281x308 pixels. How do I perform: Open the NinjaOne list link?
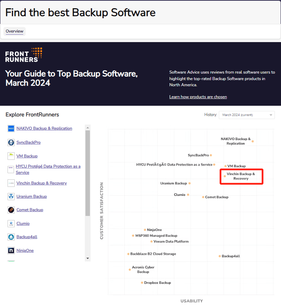[x=25, y=251]
